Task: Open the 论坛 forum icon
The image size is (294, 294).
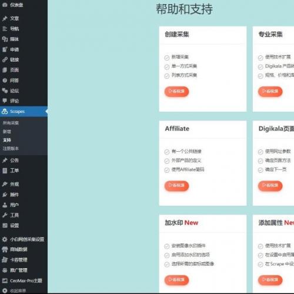Action: [x=5, y=91]
